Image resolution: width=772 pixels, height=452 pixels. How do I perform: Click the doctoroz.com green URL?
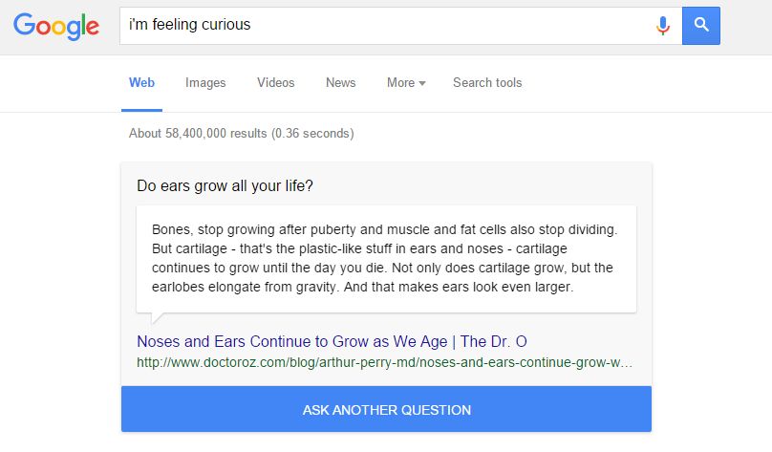click(384, 362)
